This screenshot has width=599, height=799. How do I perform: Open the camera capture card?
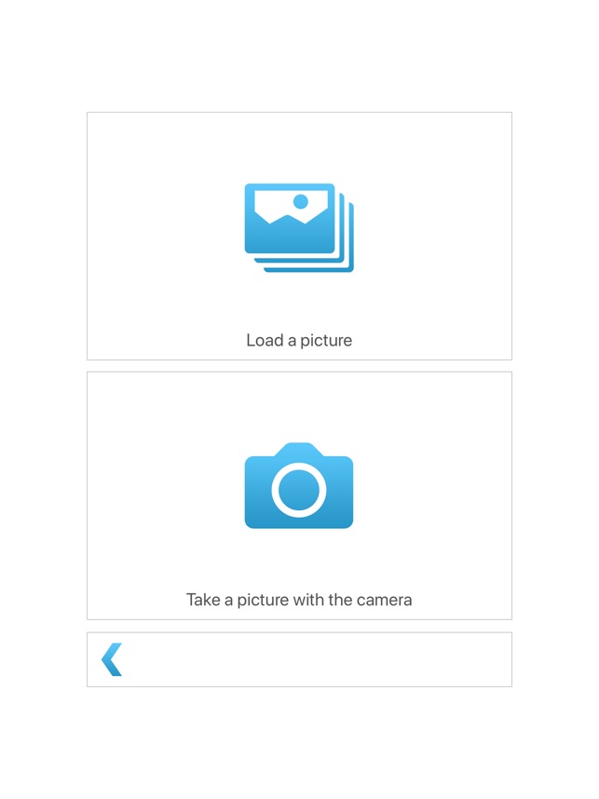point(299,495)
